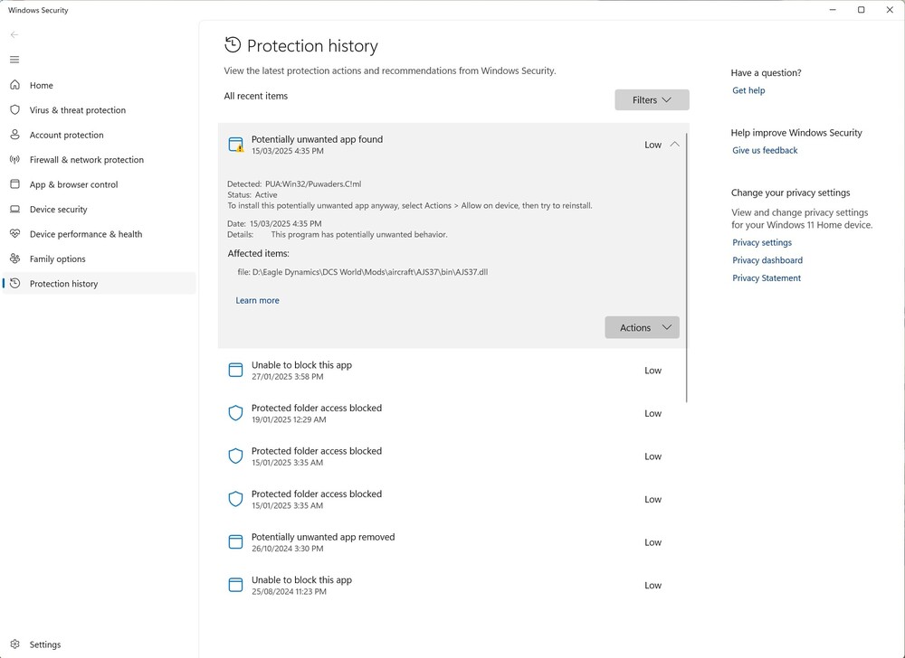Select Protection history in sidebar
Screen dimensions: 905x658
coord(63,284)
